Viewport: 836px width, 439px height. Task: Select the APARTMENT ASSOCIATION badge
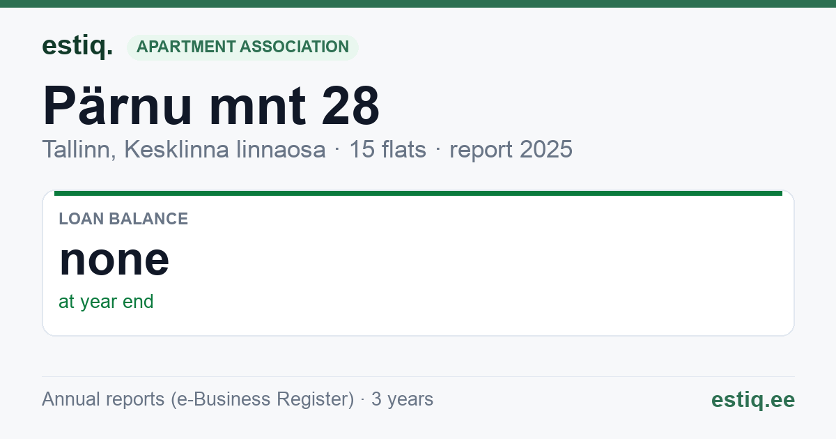click(x=242, y=47)
